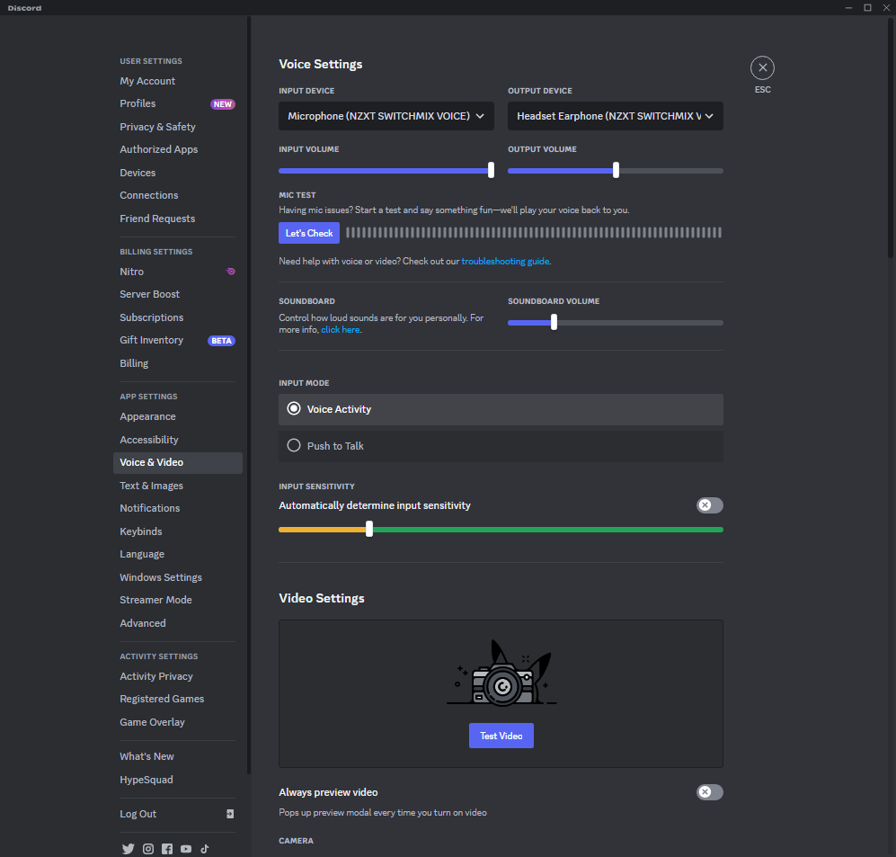This screenshot has width=896, height=857.
Task: Enable Always preview video switch
Action: click(x=710, y=792)
